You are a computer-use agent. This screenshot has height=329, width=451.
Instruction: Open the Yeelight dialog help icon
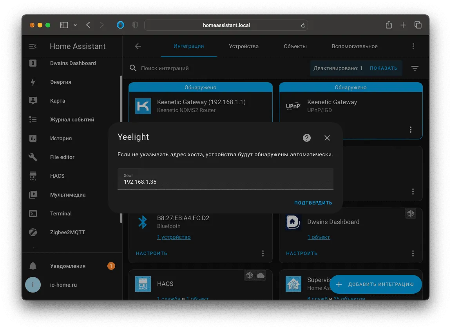[x=307, y=138]
